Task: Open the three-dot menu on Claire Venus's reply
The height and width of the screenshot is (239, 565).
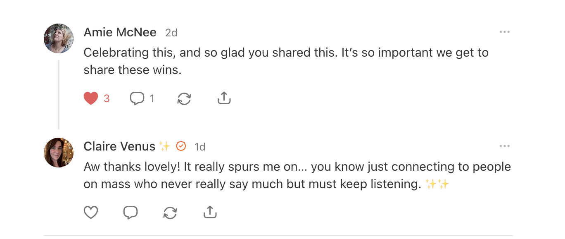Action: 504,146
